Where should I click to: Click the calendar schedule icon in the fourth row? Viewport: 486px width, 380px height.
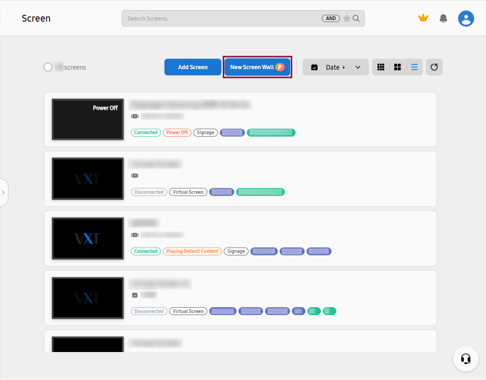pos(135,294)
